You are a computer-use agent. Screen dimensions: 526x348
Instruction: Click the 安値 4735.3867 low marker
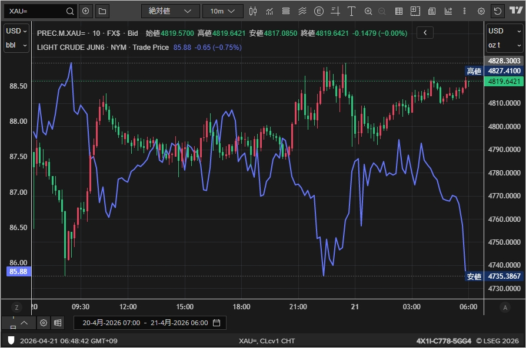pos(494,276)
